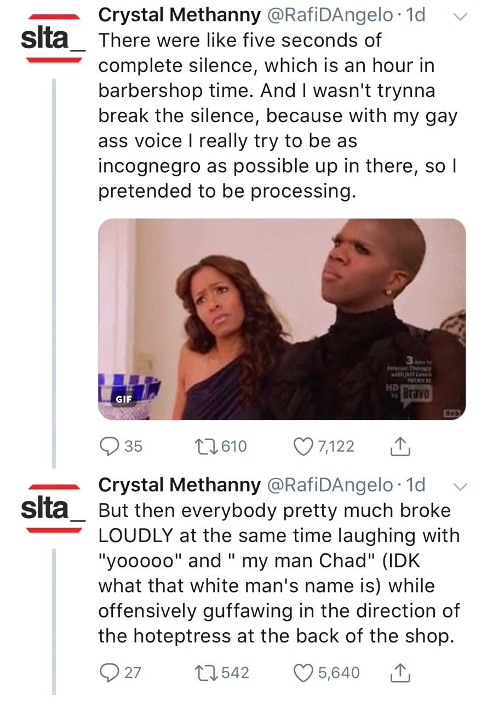The image size is (487, 701).
Task: Tap the @RafiDAngelo handle on first tweet
Action: [x=329, y=16]
